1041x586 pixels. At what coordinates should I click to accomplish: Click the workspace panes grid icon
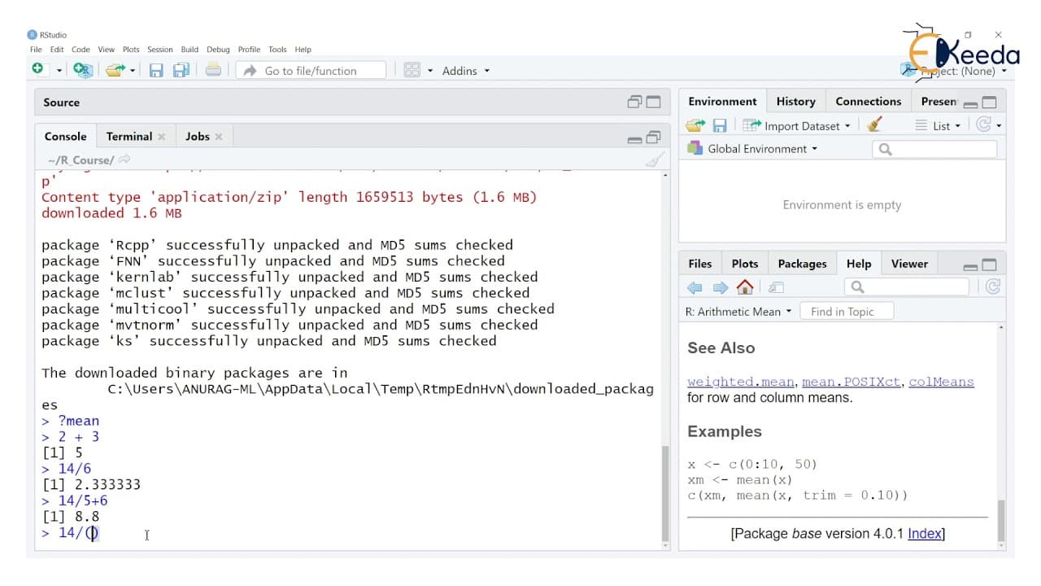412,71
